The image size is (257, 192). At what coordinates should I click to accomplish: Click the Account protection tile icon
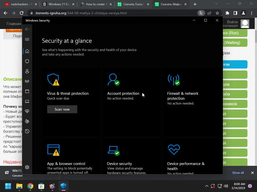pos(113,79)
